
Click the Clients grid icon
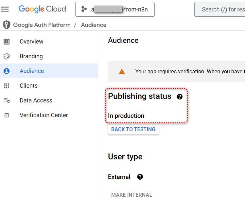pos(7,86)
